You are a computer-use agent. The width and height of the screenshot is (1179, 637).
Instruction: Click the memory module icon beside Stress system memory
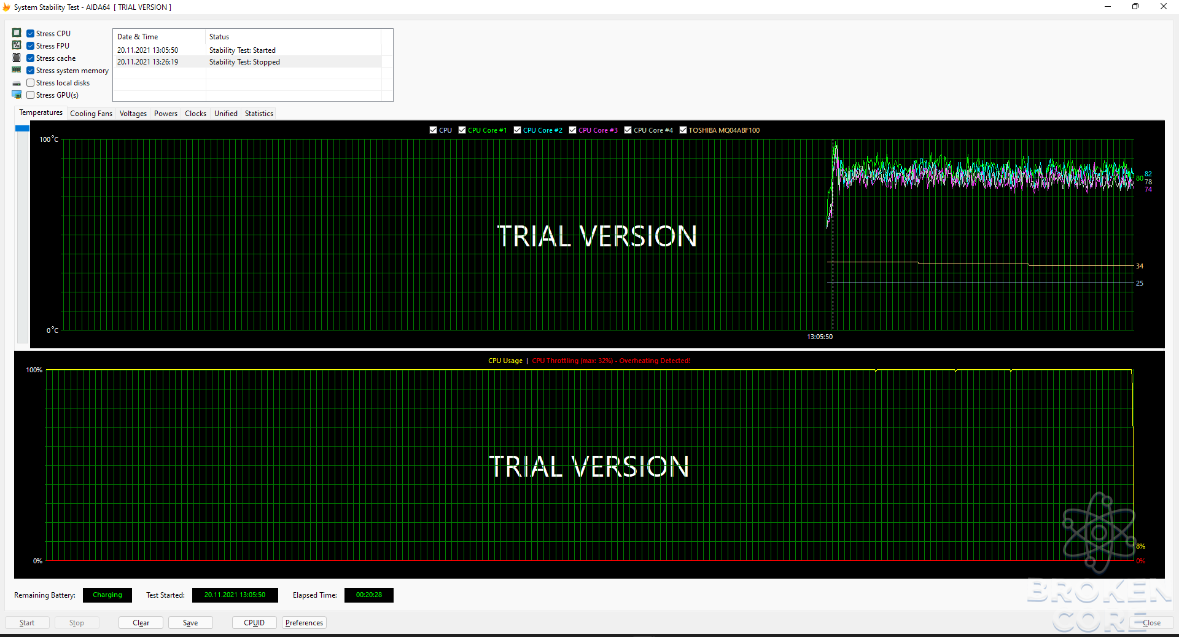coord(17,70)
